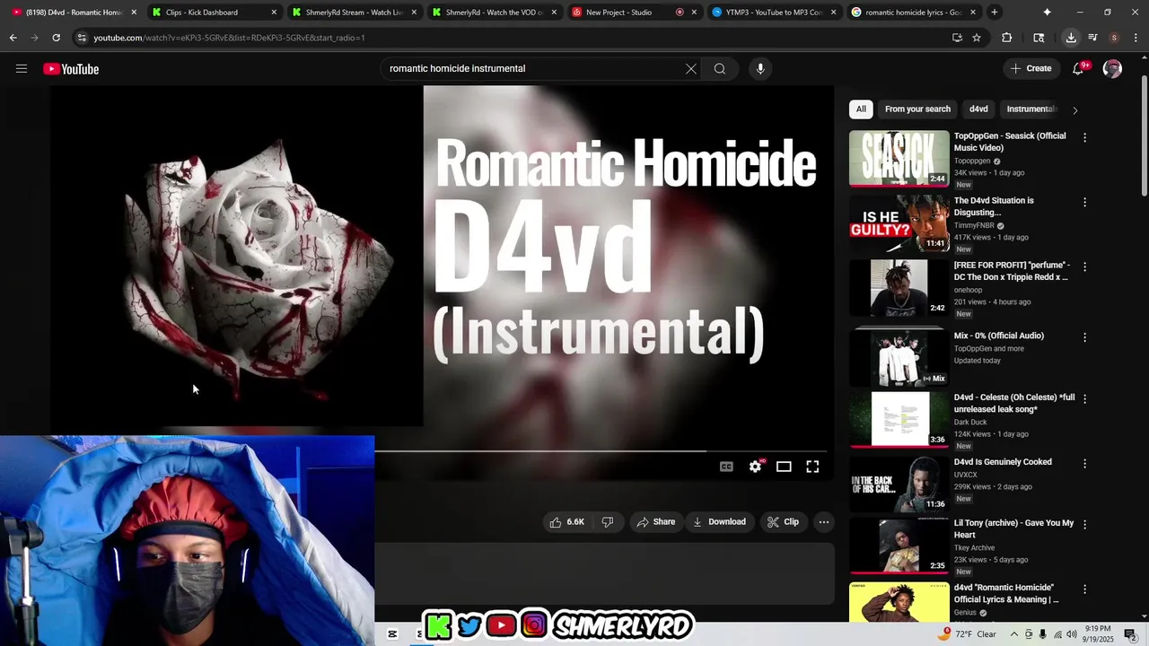Start voice search with the microphone
Image resolution: width=1149 pixels, height=646 pixels.
pyautogui.click(x=760, y=69)
